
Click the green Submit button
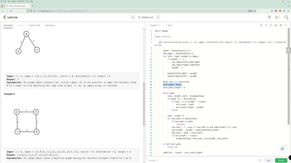tap(281, 160)
